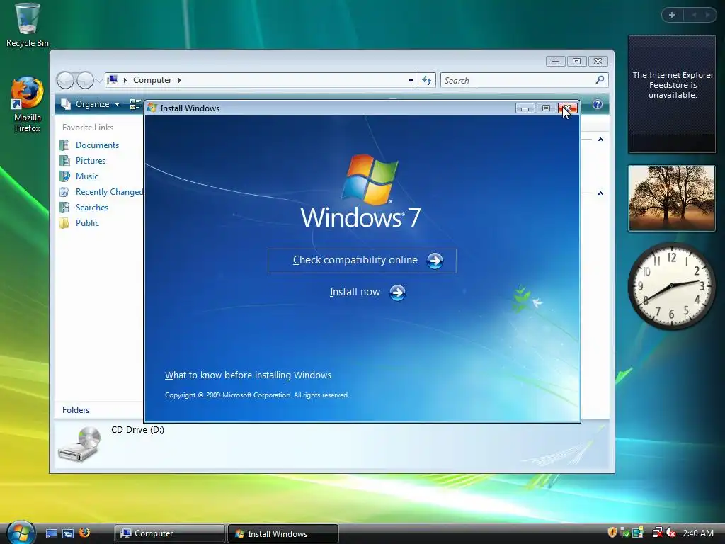Focus the Search field in Computer window
Viewport: 725px width, 544px height.
coord(525,81)
